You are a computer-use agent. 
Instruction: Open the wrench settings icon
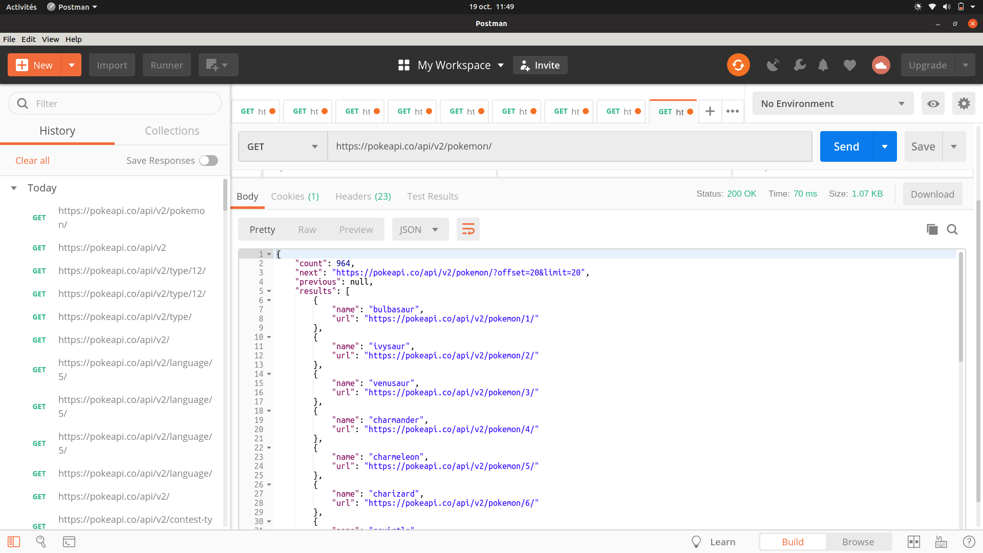(x=799, y=65)
